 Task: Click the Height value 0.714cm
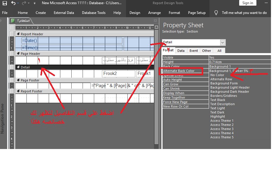click(x=240, y=62)
